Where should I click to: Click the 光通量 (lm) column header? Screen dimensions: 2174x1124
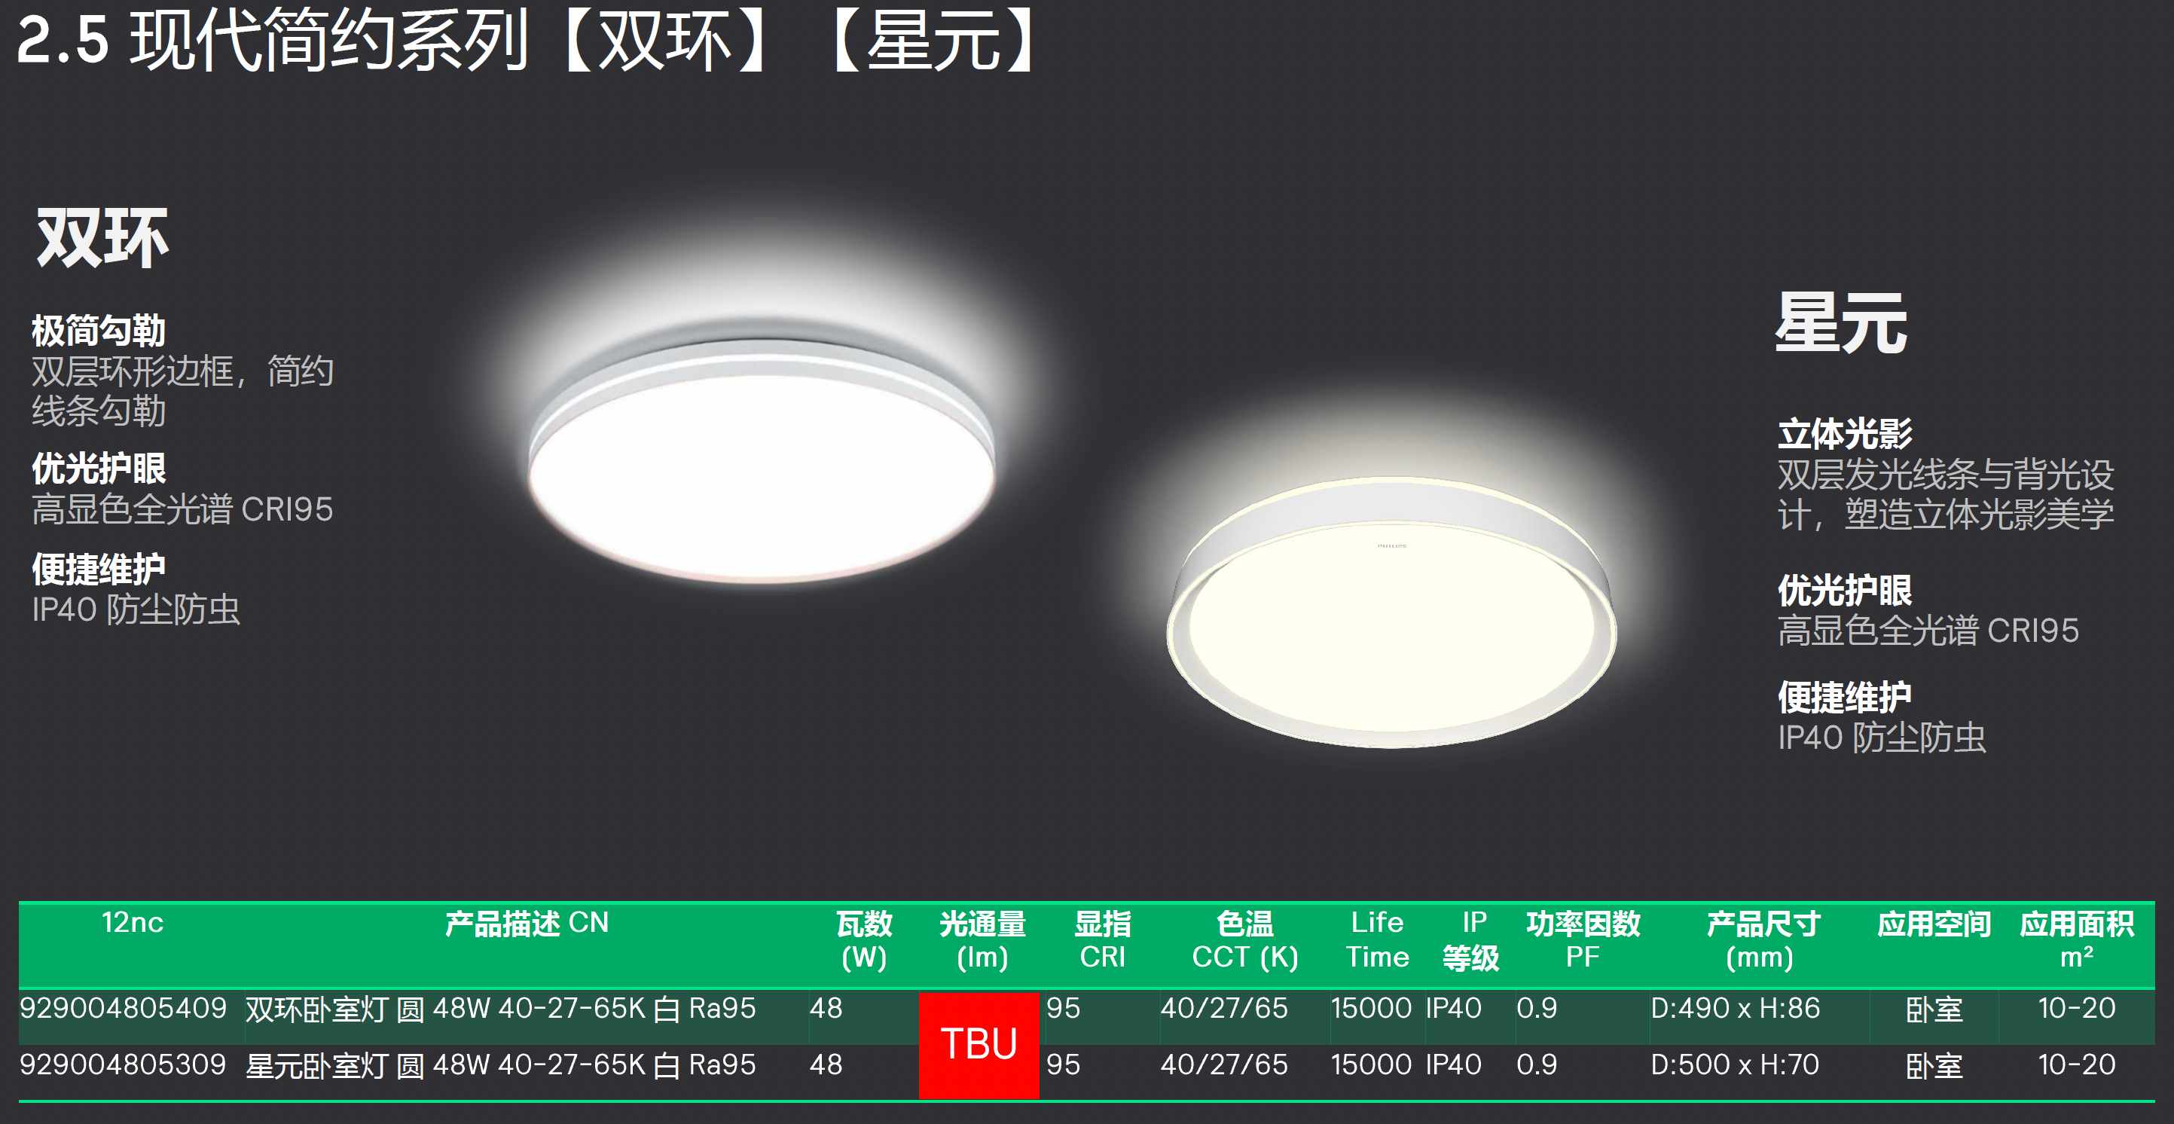[x=982, y=940]
